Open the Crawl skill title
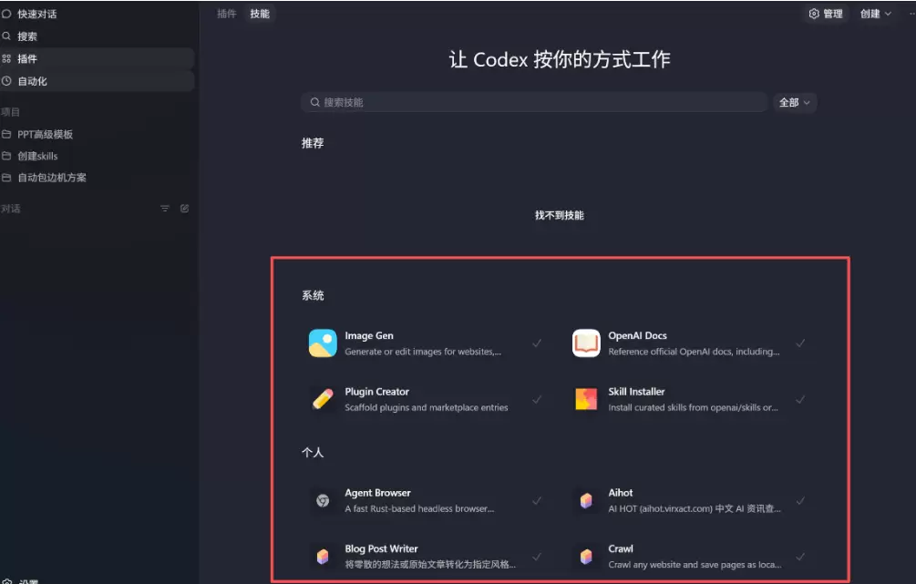The image size is (916, 584). [621, 549]
